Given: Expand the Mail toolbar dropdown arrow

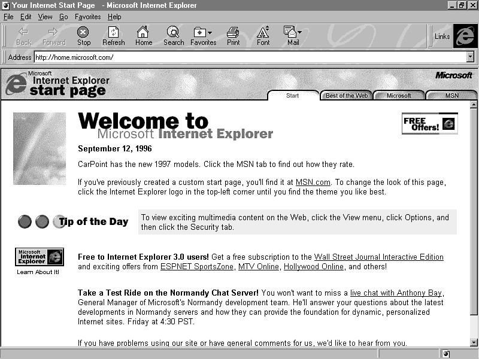Looking at the screenshot, I should point(300,32).
